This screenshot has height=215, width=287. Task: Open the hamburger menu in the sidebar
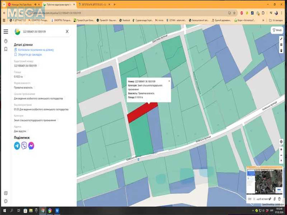click(x=6, y=31)
